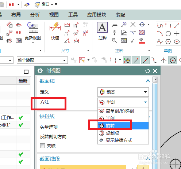Open the View (视图) tab

54,15
